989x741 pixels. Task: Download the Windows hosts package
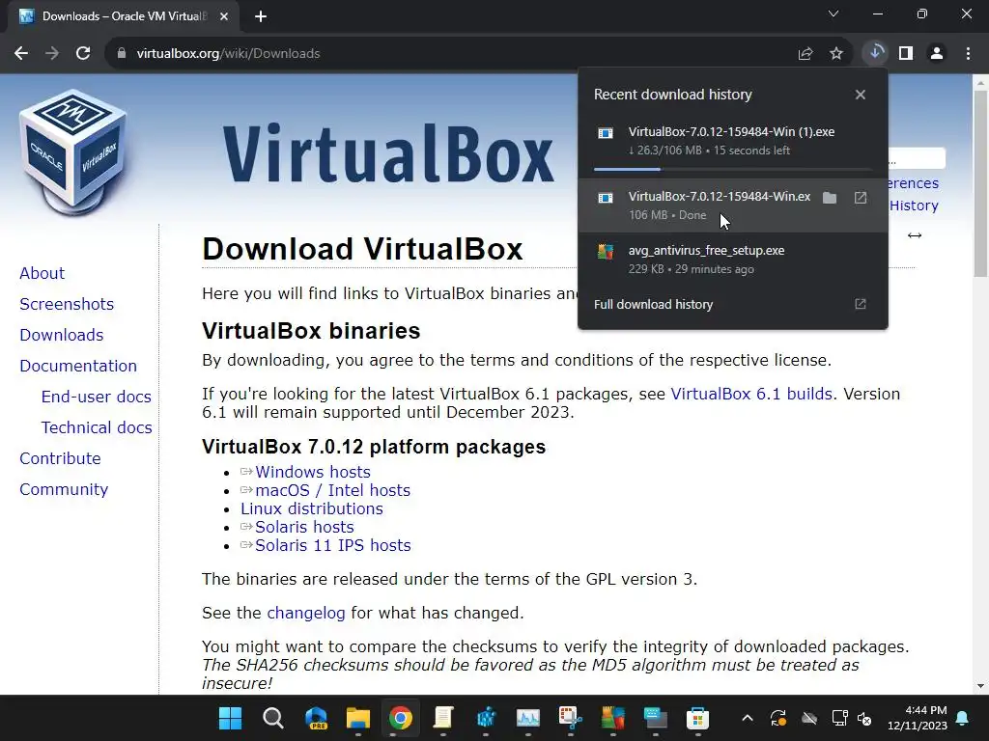click(x=312, y=472)
